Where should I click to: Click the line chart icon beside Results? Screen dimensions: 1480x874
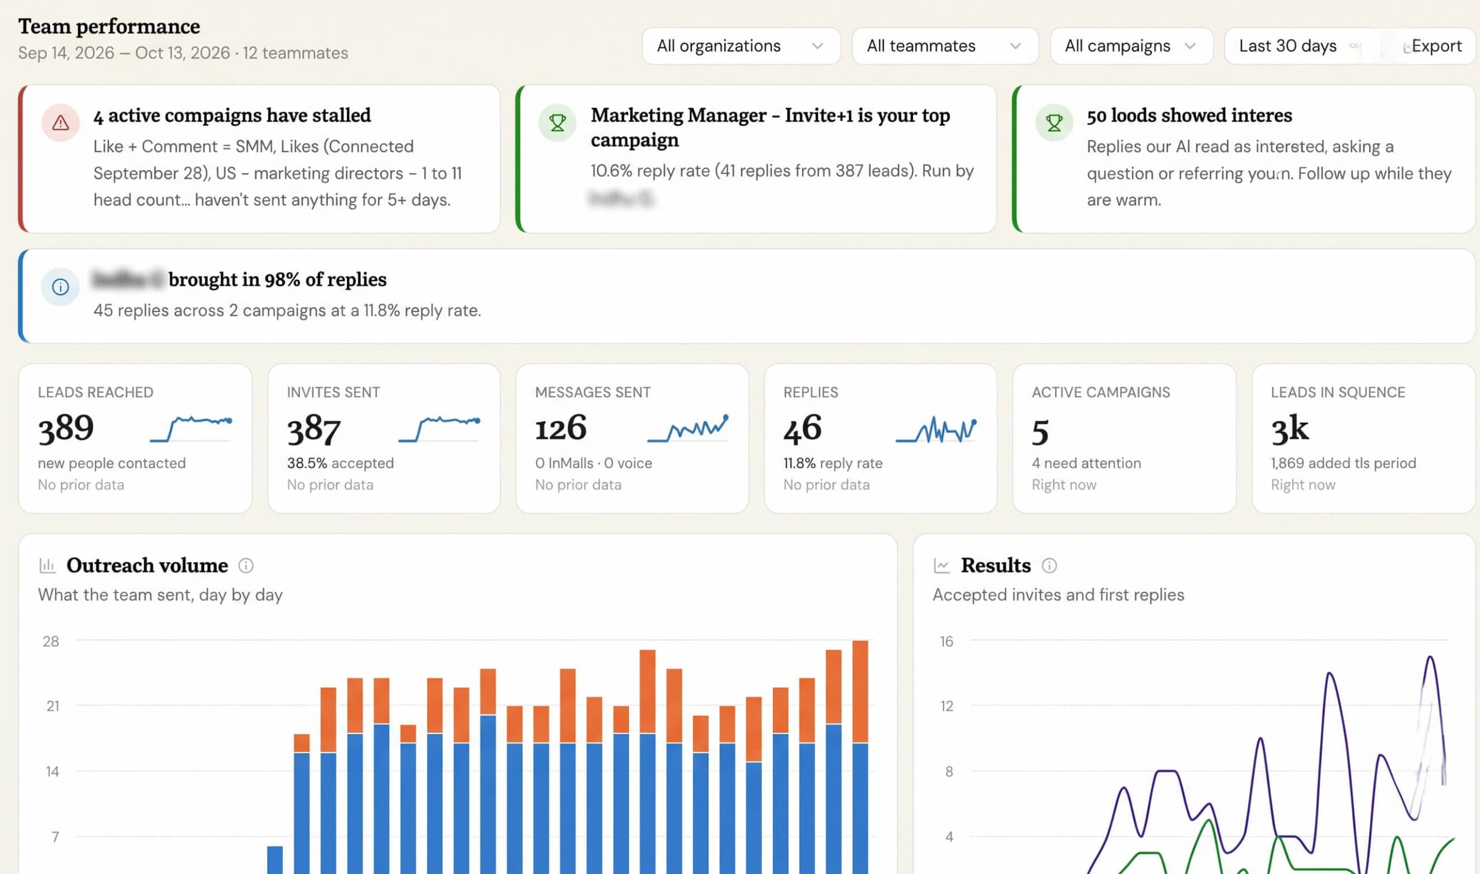(x=942, y=565)
